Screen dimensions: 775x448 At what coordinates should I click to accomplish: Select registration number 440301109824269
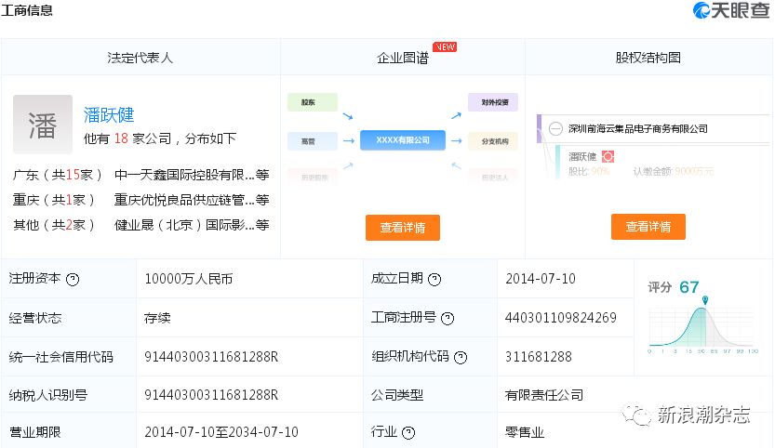(560, 318)
